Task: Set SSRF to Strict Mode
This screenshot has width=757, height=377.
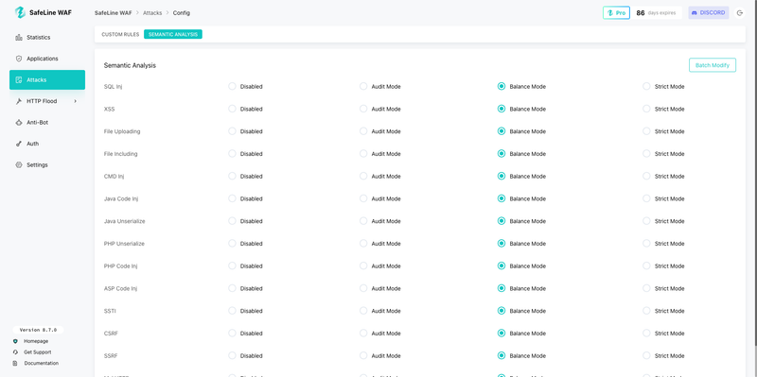Action: pos(646,355)
